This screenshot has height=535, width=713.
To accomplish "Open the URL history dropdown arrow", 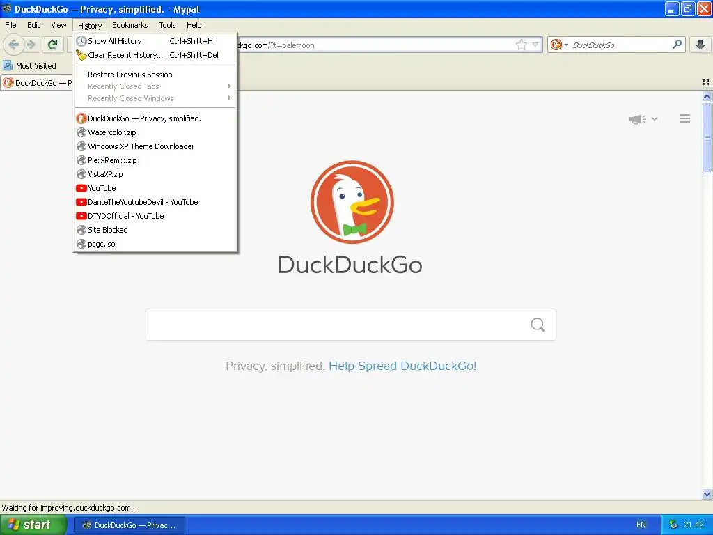I will (535, 45).
